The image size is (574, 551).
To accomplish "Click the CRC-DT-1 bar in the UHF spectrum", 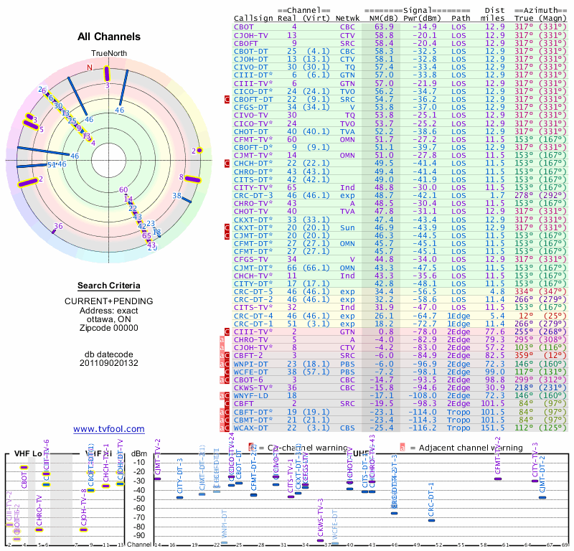I will [x=432, y=520].
